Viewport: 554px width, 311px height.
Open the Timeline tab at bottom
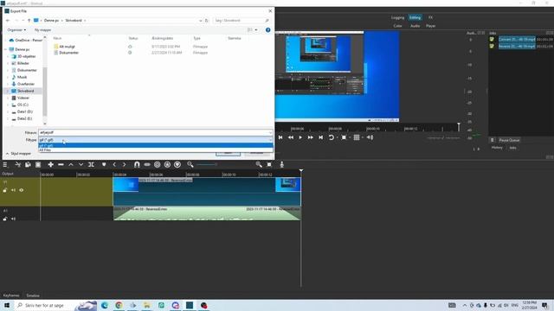[33, 295]
